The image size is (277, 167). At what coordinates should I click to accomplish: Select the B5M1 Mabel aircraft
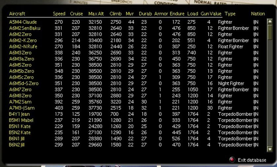click(21, 120)
